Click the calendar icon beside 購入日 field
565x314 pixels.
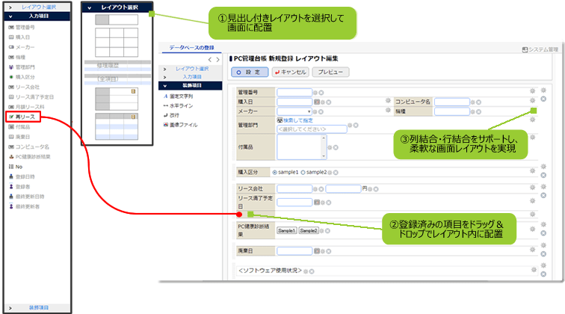[317, 102]
